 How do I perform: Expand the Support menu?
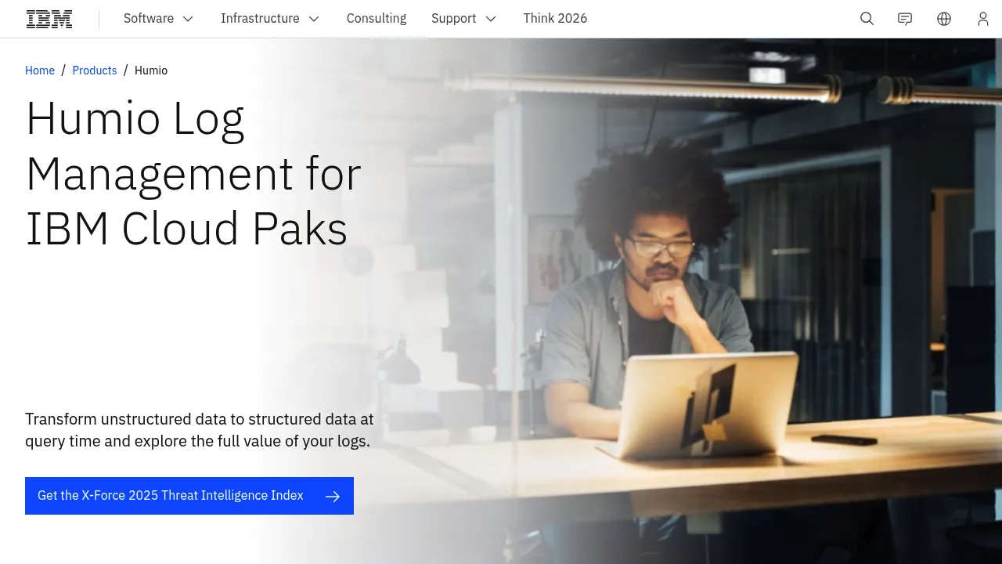[x=463, y=19]
